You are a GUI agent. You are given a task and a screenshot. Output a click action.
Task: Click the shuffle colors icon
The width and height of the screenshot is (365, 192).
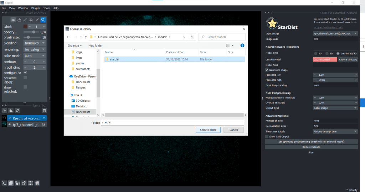13,20
